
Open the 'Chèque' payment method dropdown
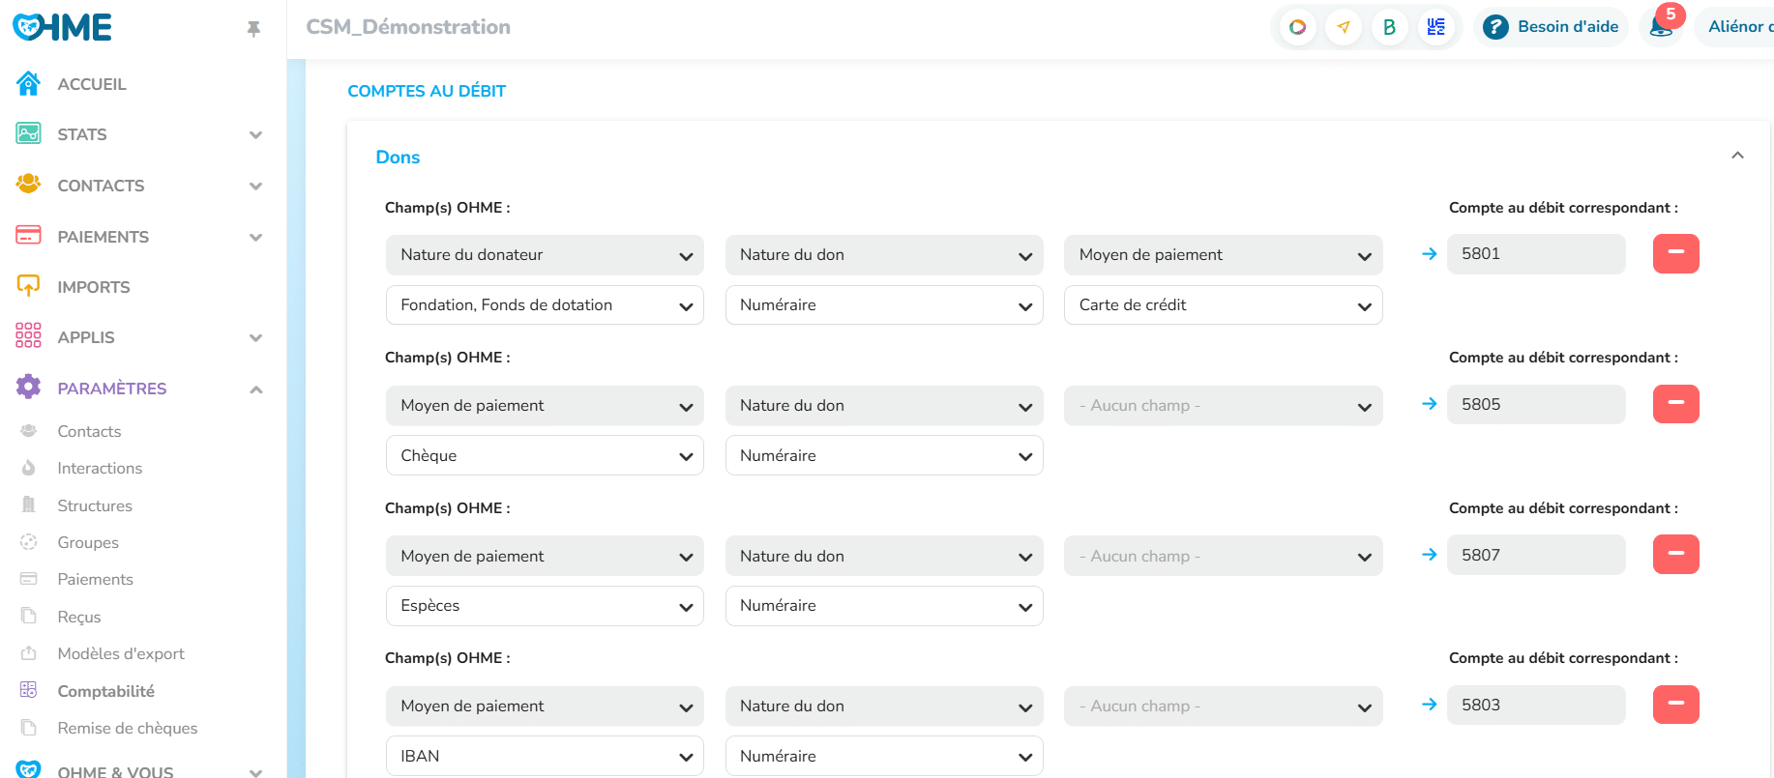545,455
